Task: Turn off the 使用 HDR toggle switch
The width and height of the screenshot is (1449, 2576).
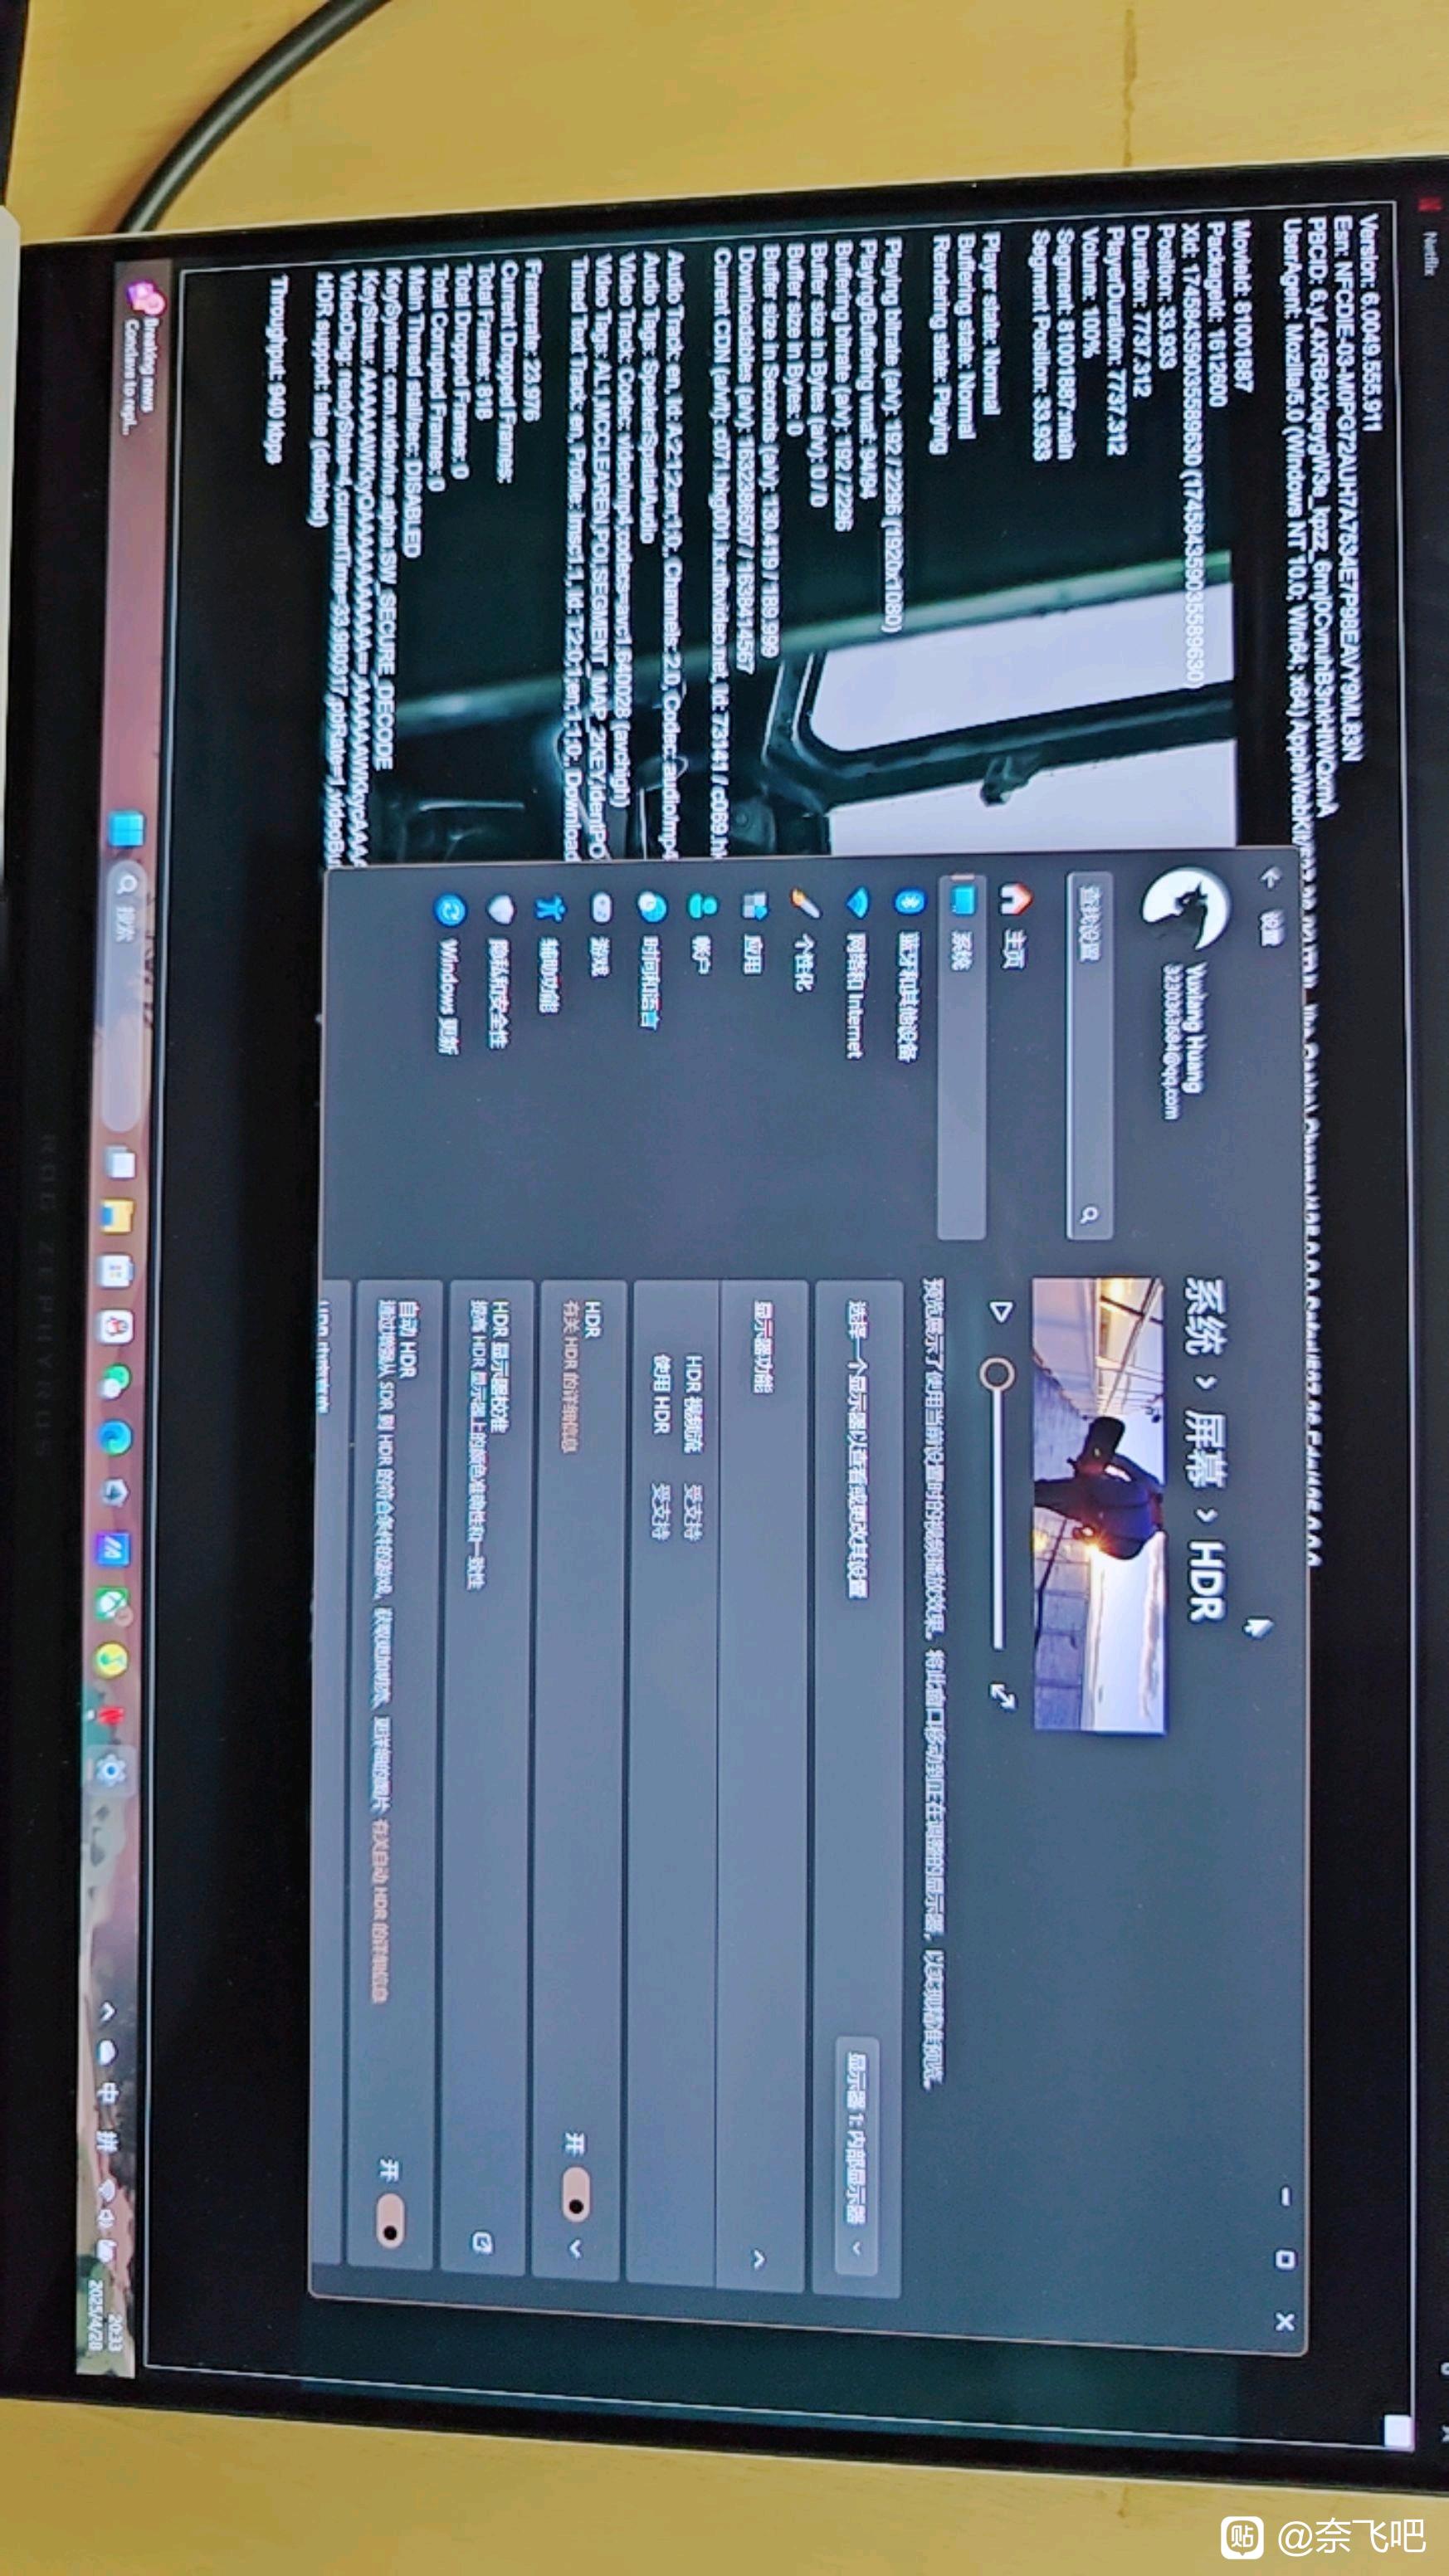Action: pyautogui.click(x=576, y=2195)
